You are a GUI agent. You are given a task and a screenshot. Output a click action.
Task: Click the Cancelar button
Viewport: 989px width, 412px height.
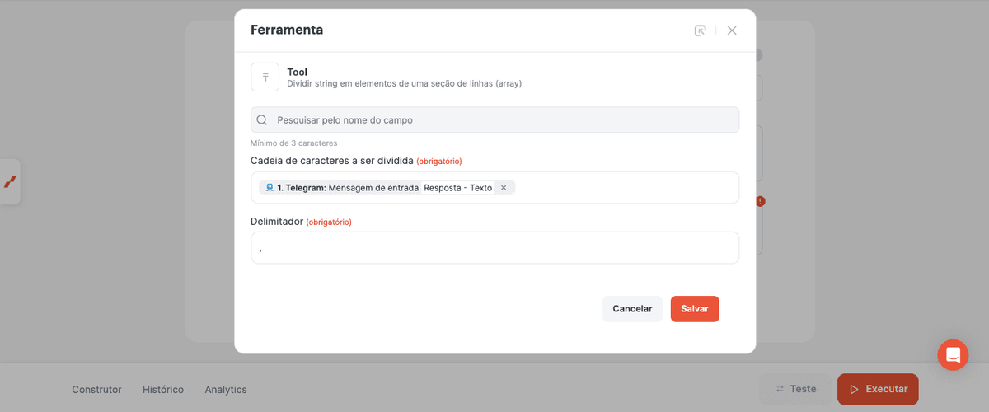tap(632, 309)
